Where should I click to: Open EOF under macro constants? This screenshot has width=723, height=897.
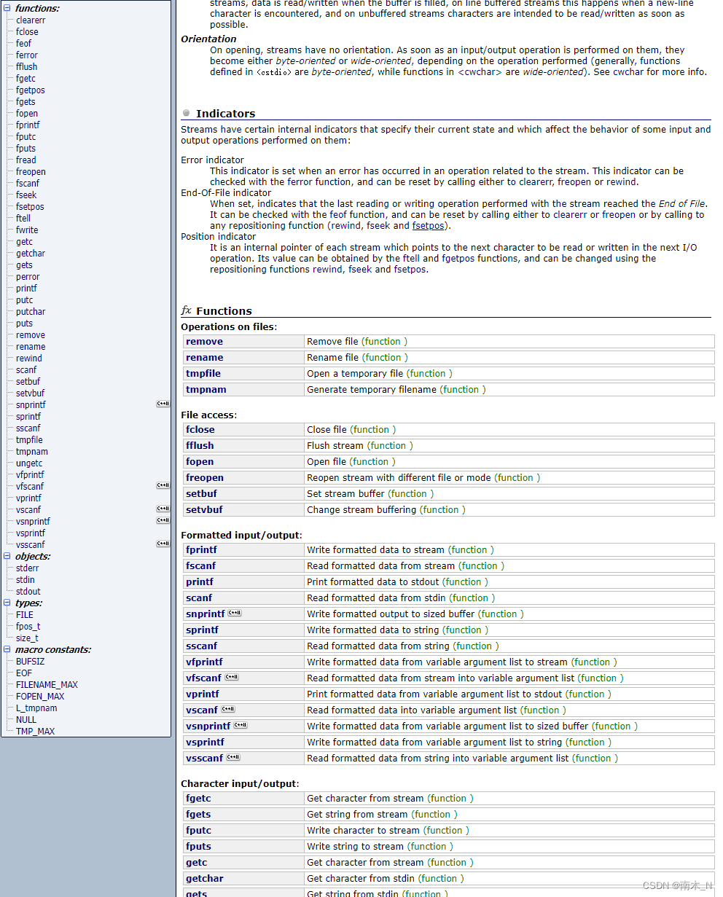point(24,673)
